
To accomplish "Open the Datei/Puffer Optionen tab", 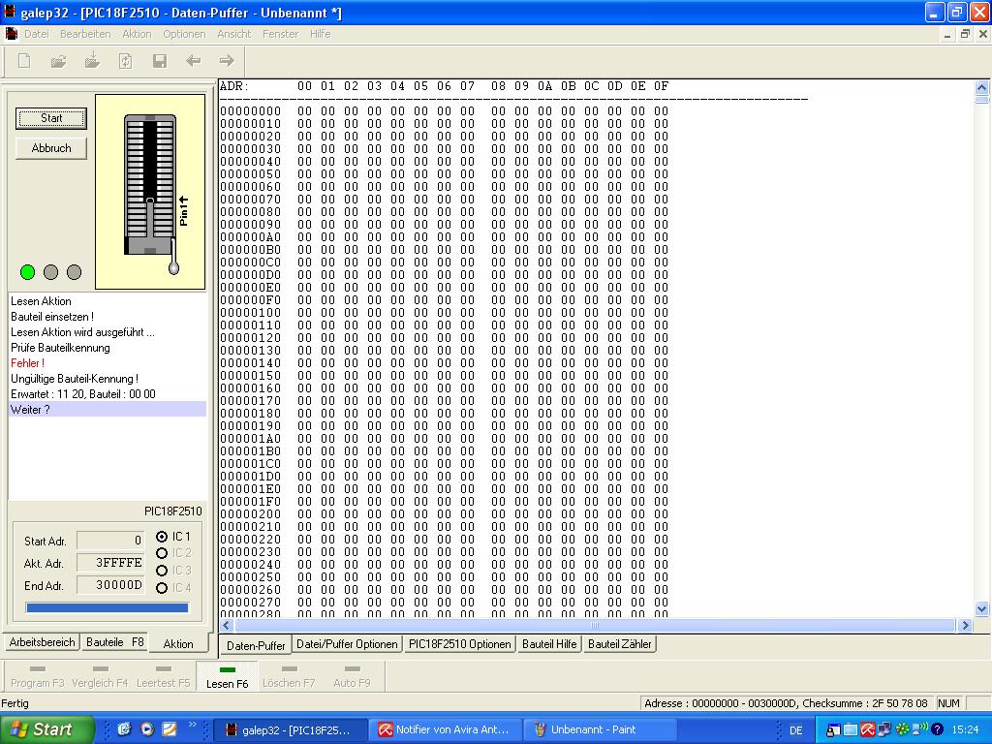I will point(347,644).
